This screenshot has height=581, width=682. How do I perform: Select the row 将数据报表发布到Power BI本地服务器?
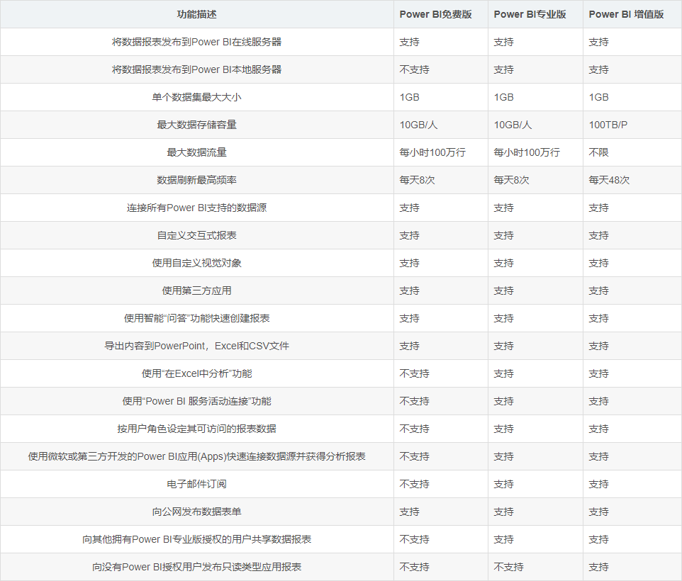click(341, 69)
